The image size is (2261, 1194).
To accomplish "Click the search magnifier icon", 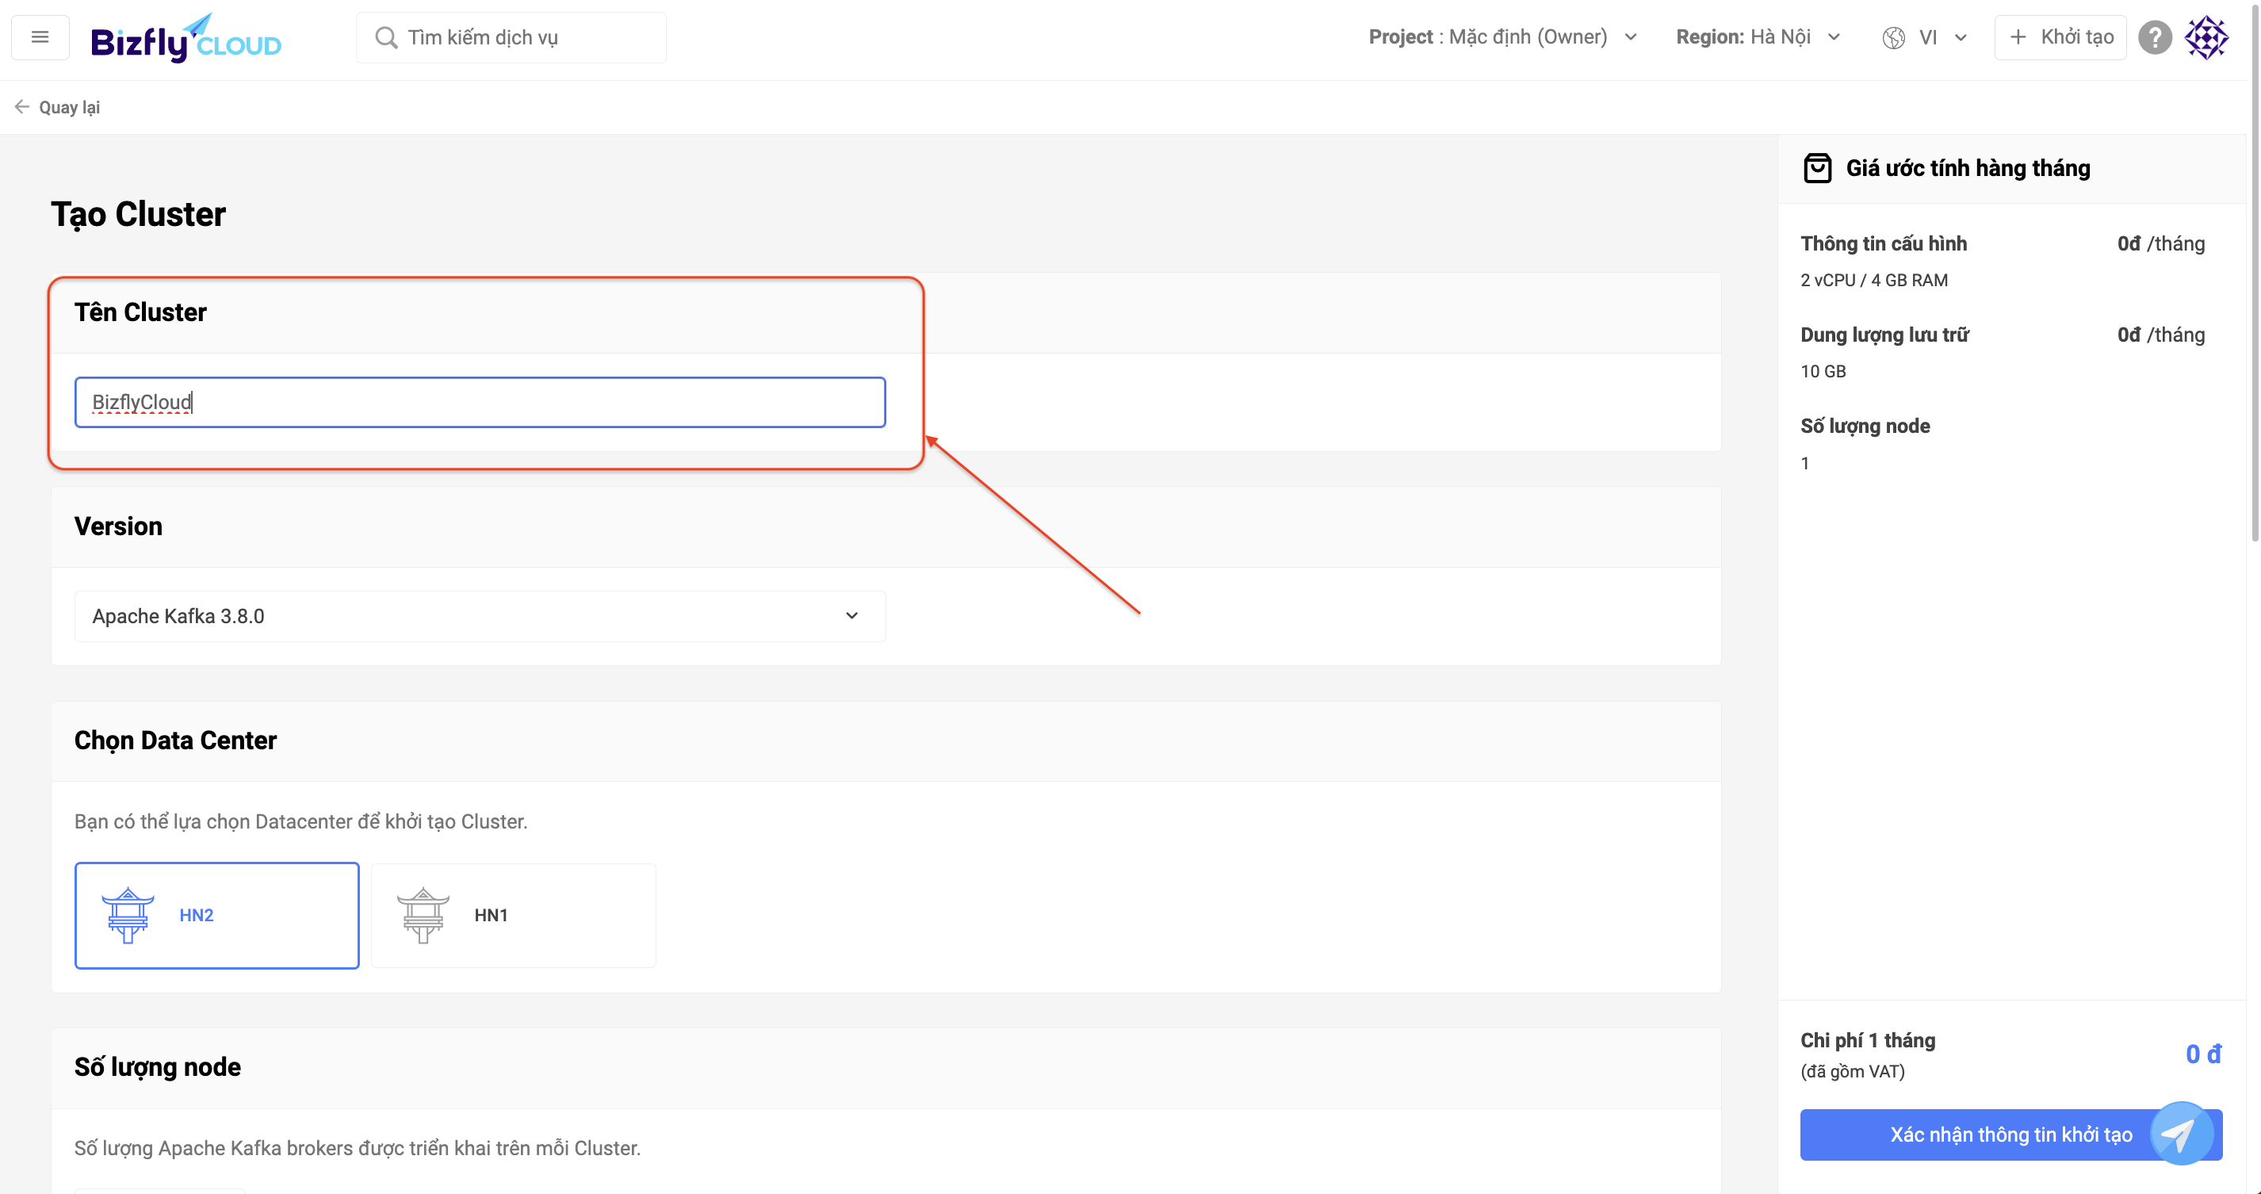I will click(385, 38).
